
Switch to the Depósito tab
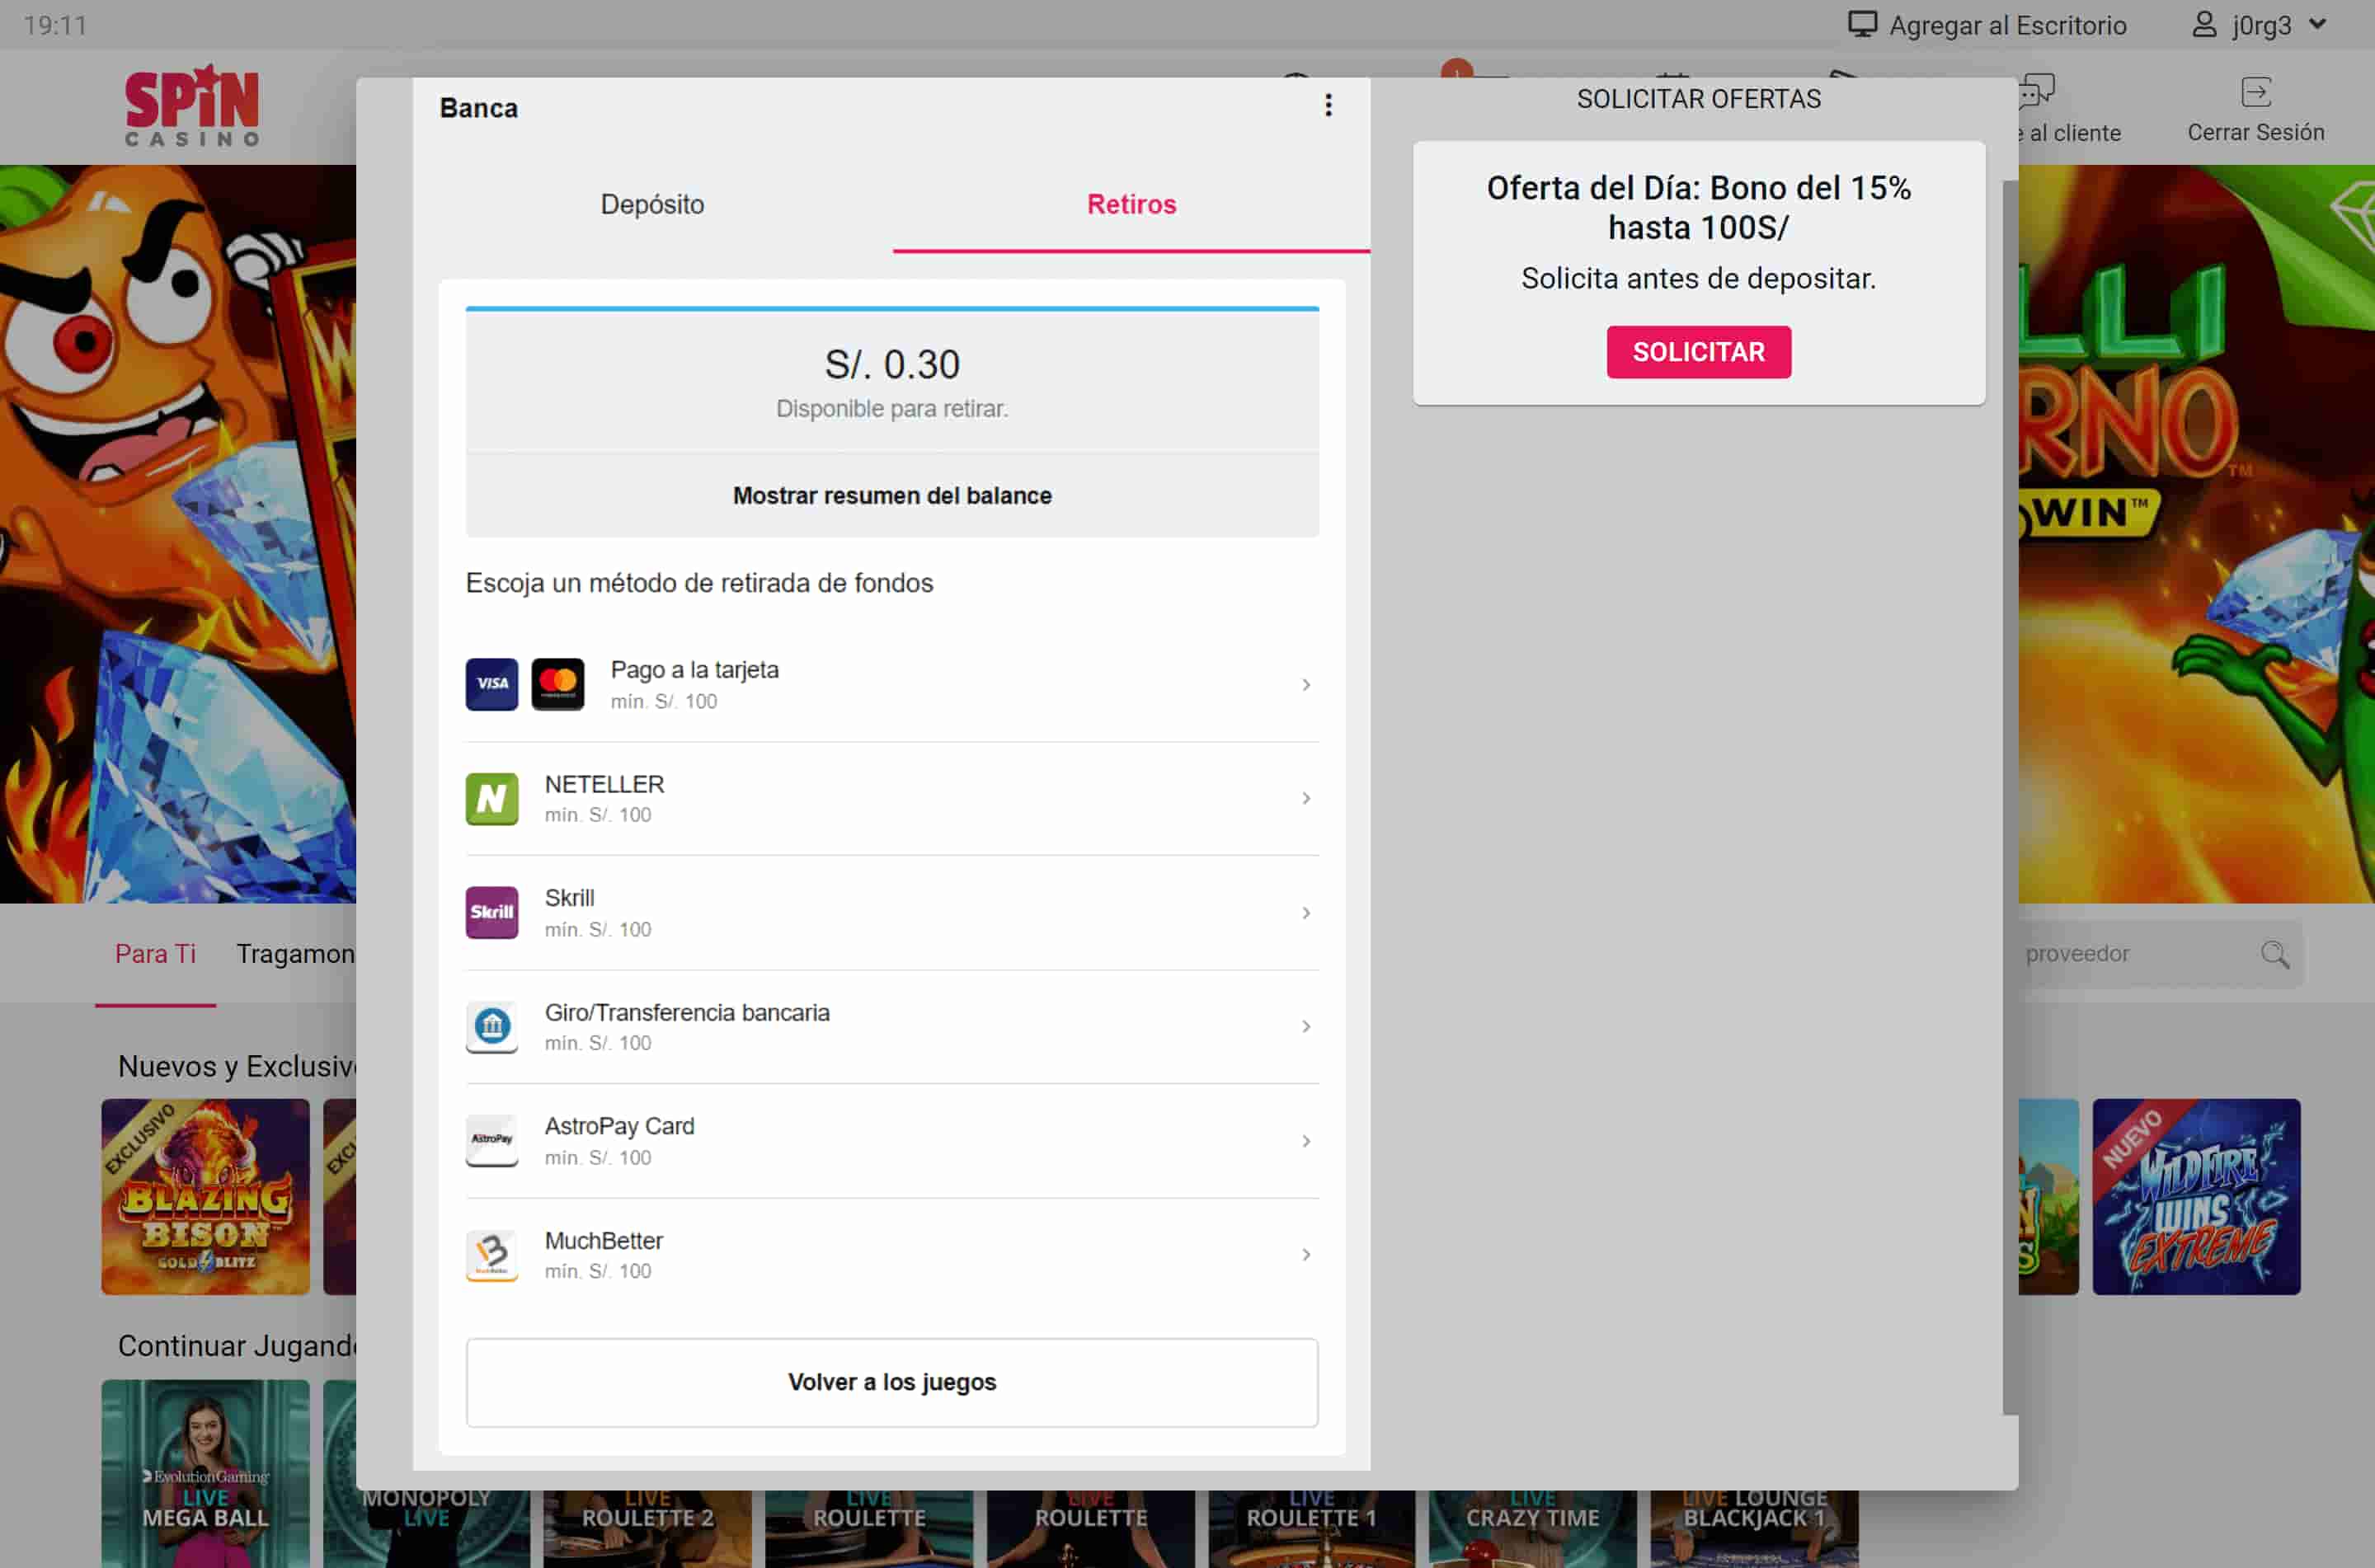[x=652, y=204]
